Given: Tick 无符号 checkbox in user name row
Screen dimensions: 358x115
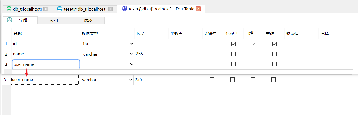Looking at the screenshot, I should click(x=213, y=64).
